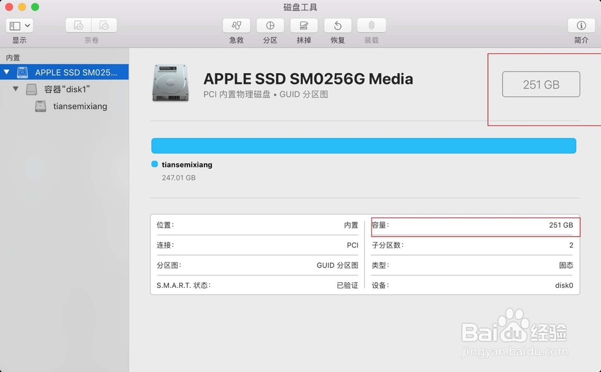Click the 位置 value 内置
The width and height of the screenshot is (601, 372).
pyautogui.click(x=351, y=225)
